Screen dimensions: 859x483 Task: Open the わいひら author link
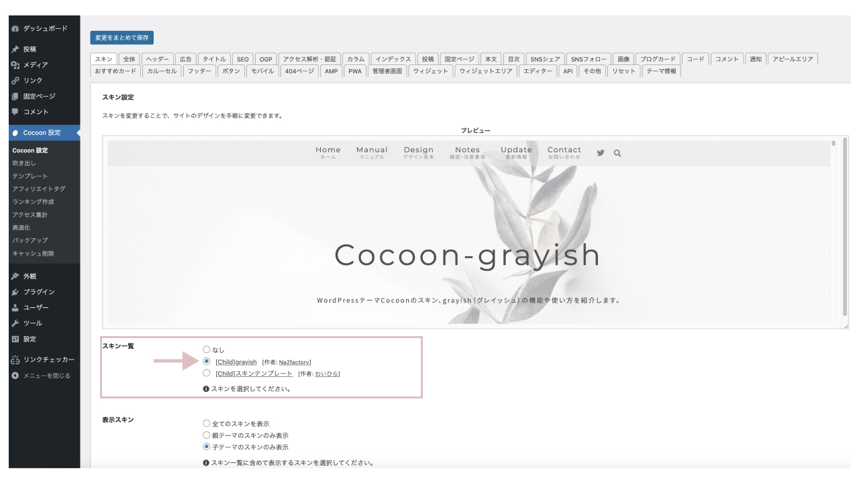click(x=327, y=374)
